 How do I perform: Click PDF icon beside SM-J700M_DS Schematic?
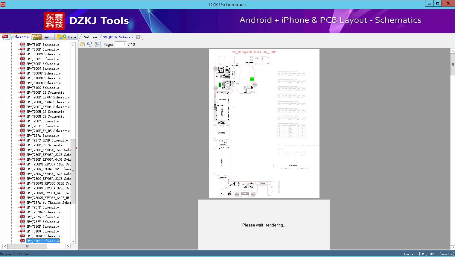22,111
